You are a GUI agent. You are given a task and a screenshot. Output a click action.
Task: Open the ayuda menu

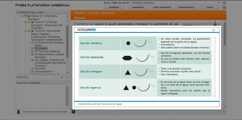click(210, 7)
